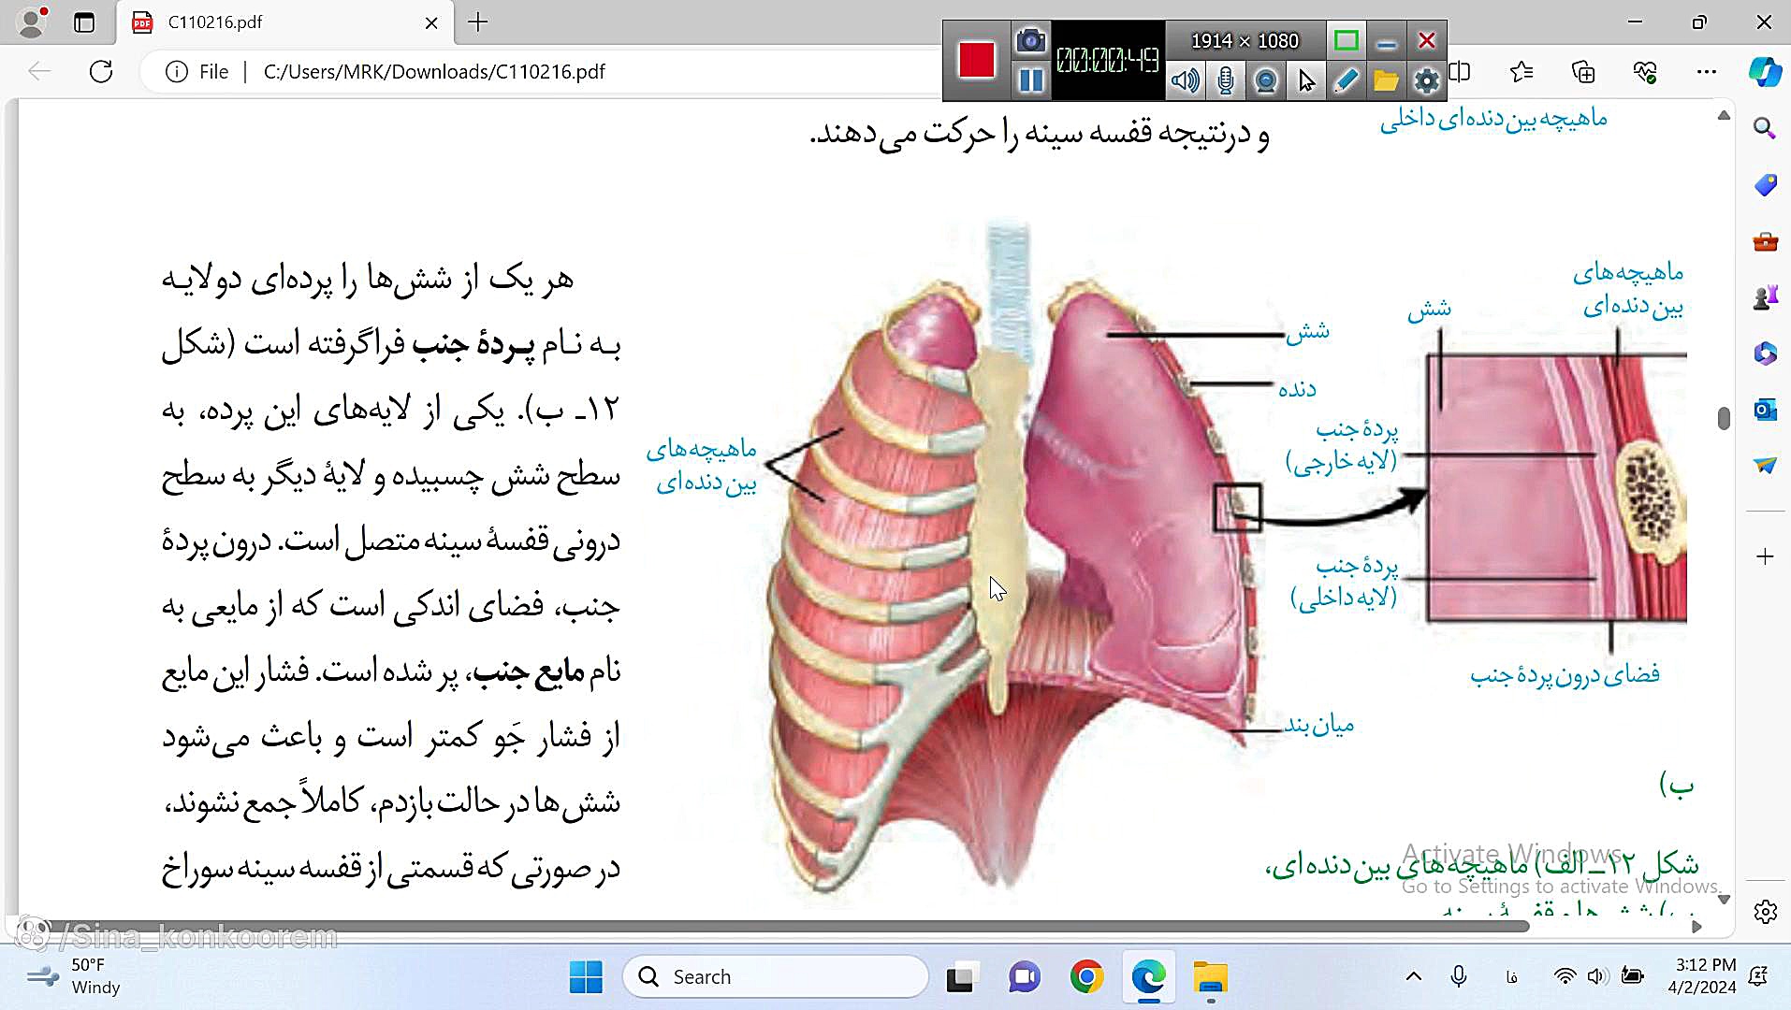Toggle system audio capture in the recorder
This screenshot has height=1010, width=1791.
[x=1185, y=80]
